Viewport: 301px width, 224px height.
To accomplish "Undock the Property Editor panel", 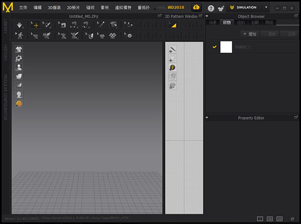I will click(x=296, y=117).
